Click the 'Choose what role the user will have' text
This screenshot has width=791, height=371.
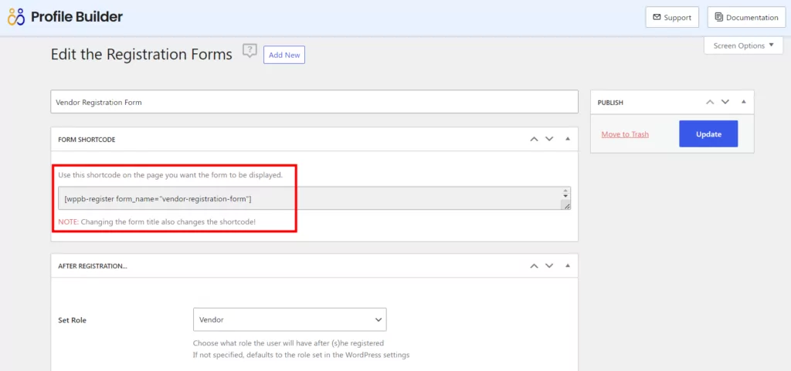click(289, 343)
